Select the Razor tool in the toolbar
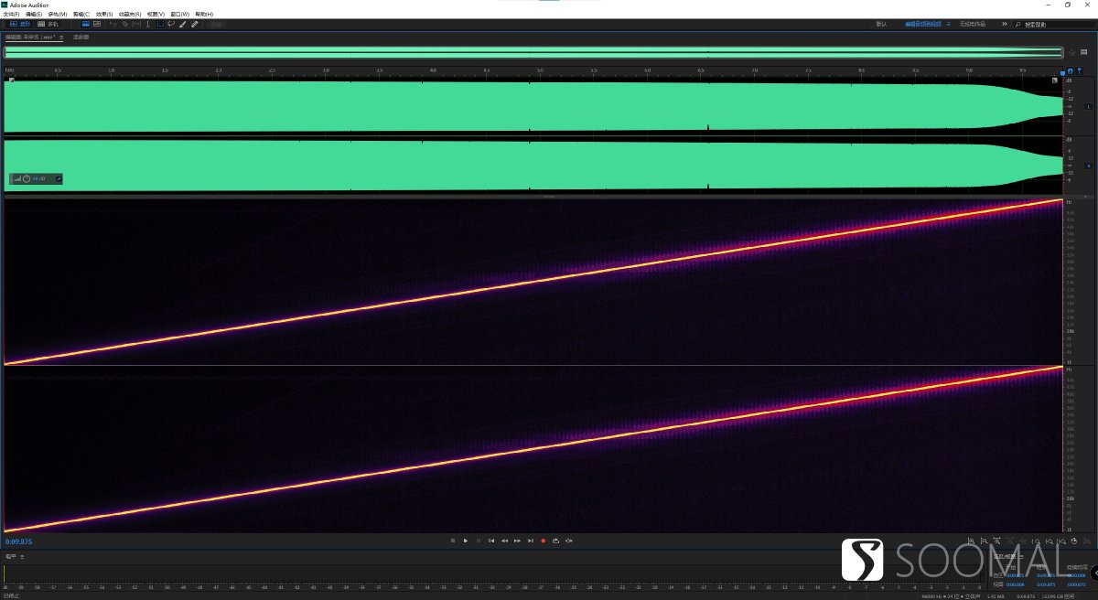The height and width of the screenshot is (600, 1098). [x=124, y=24]
